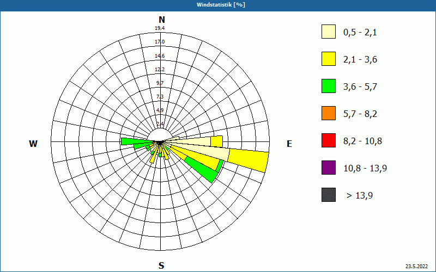Click the legend label 10,8 - 13,9
The width and height of the screenshot is (436, 272).
[365, 169]
